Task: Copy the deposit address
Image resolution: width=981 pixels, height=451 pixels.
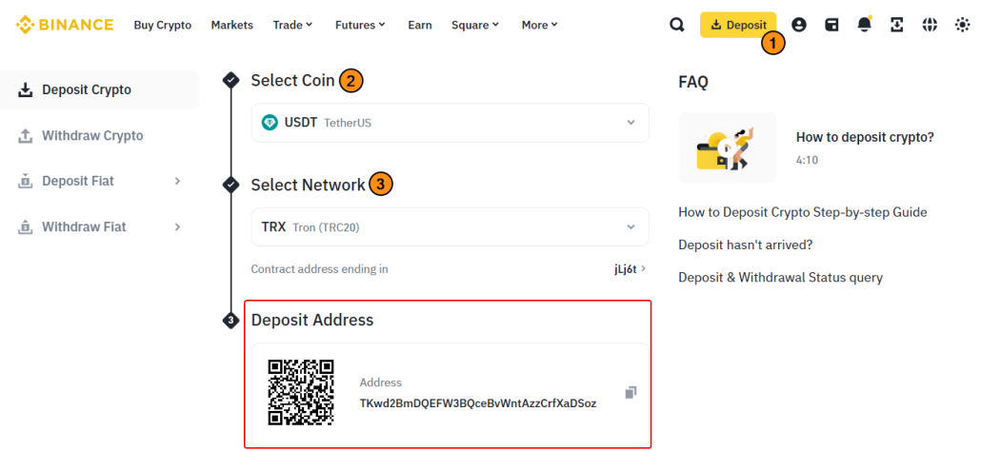Action: pos(631,392)
